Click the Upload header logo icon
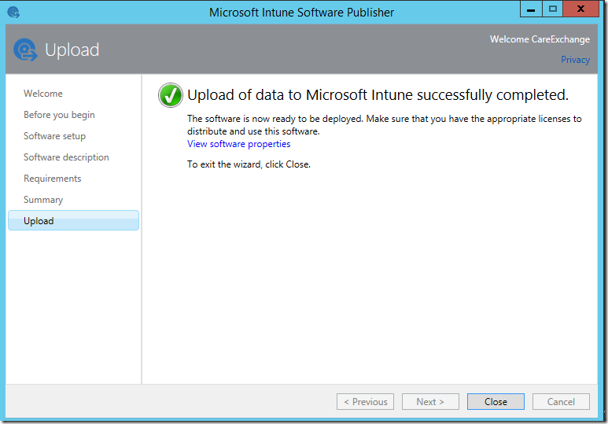This screenshot has height=424, width=608. (25, 50)
